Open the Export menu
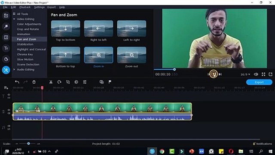The image size is (275, 155). tap(52, 7)
